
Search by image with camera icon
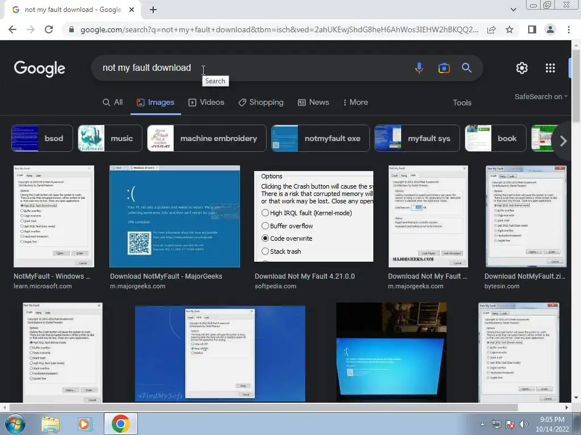click(444, 68)
